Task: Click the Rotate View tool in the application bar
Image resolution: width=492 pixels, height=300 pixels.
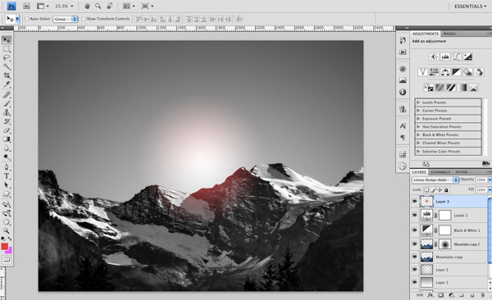Action: (110, 6)
